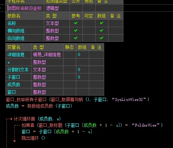The height and width of the screenshot is (148, 173).
Task: Click array value 0 in 详细信息 row
Action: click(79, 55)
